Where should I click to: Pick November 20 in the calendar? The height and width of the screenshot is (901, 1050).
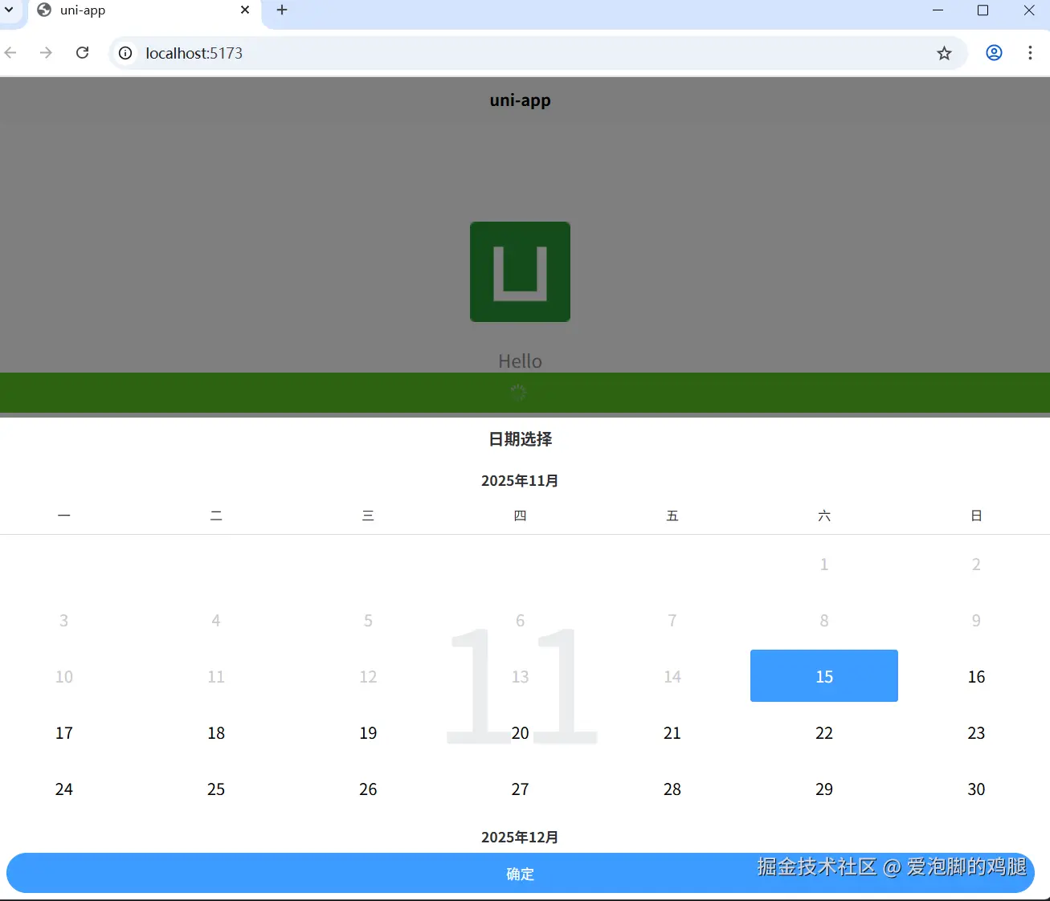point(520,733)
